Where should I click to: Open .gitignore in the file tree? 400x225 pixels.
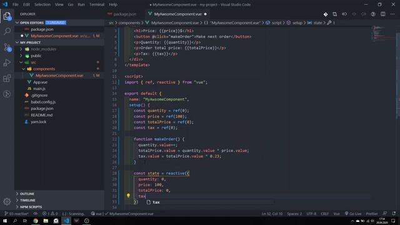point(39,96)
